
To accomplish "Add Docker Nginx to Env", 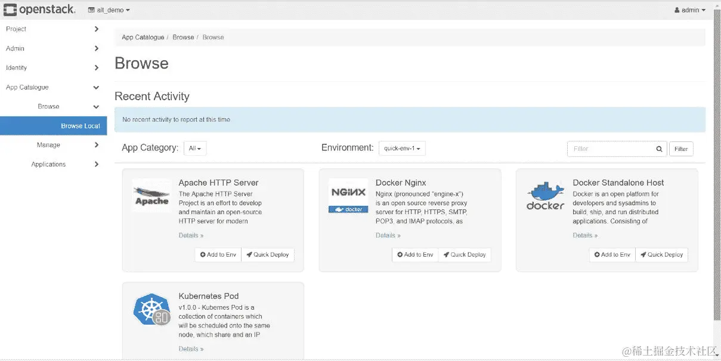I will pos(415,255).
